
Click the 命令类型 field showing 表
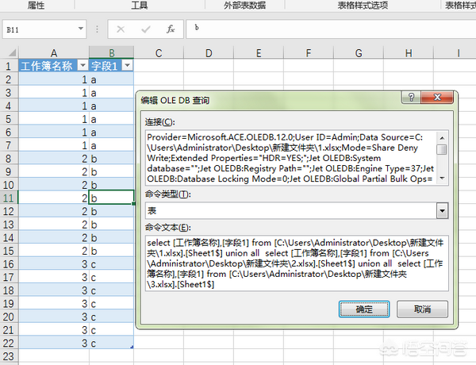point(291,211)
